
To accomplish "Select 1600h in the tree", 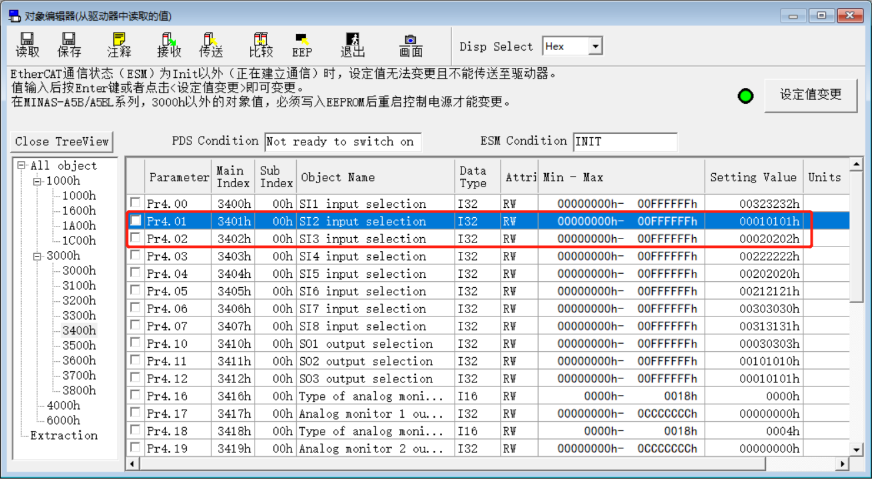I will click(x=79, y=211).
